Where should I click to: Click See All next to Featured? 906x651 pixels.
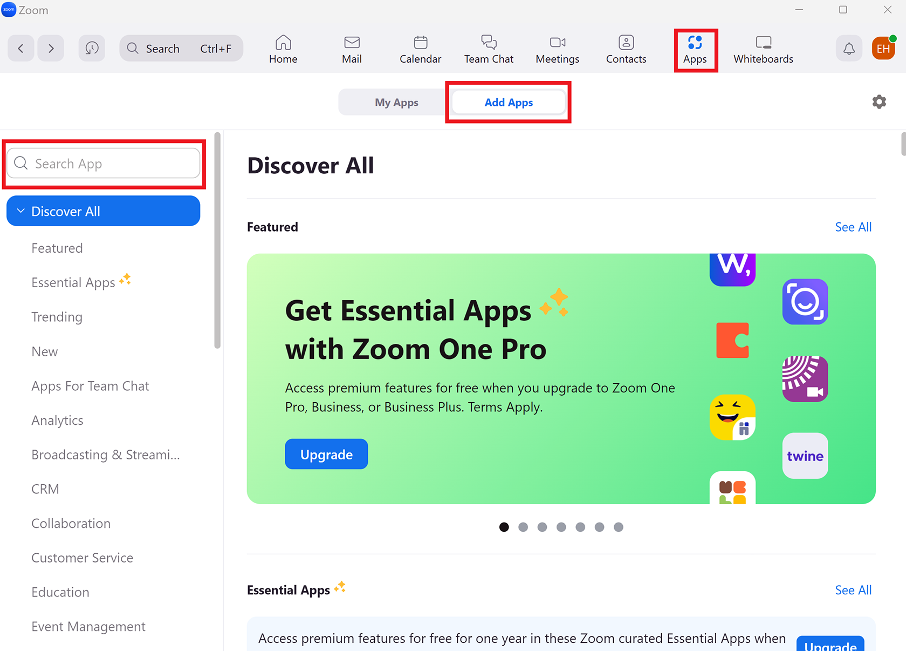(x=853, y=227)
